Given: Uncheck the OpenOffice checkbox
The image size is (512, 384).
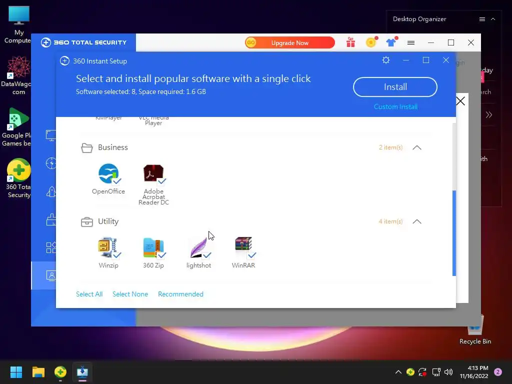Looking at the screenshot, I should click(x=116, y=181).
